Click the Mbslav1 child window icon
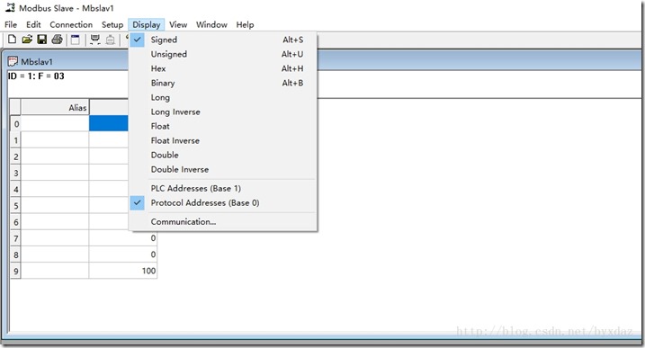The width and height of the screenshot is (645, 348). (13, 62)
